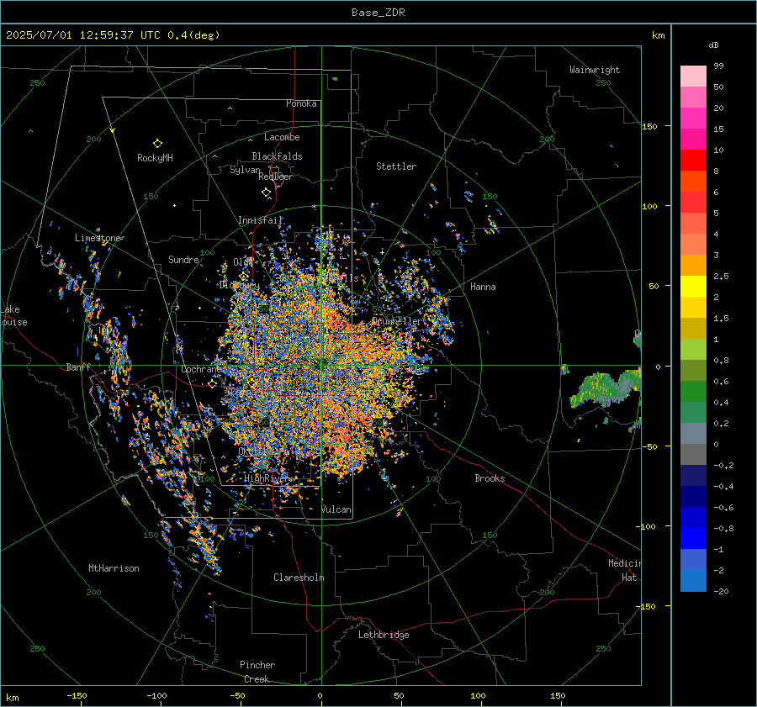Click the Vulcan city label
This screenshot has width=757, height=707.
pos(336,509)
